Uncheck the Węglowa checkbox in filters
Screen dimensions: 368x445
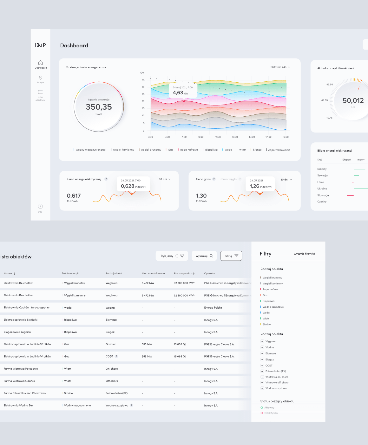pyautogui.click(x=262, y=341)
